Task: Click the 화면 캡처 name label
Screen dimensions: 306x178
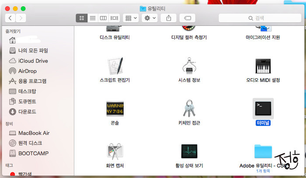Action: [115, 166]
